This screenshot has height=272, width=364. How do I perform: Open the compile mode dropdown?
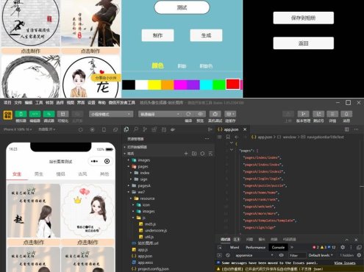(x=160, y=114)
